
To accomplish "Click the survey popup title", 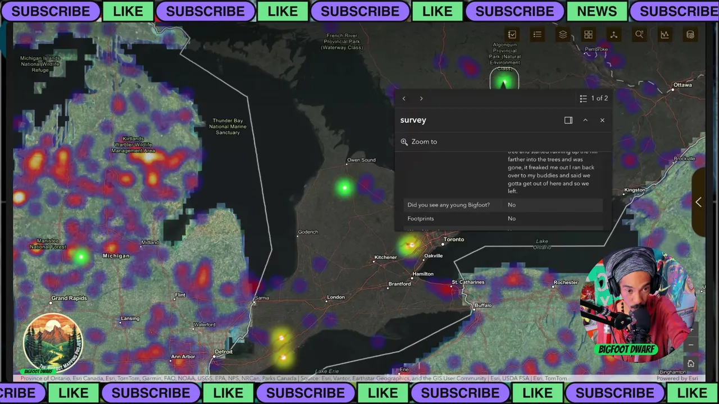I will (x=413, y=120).
